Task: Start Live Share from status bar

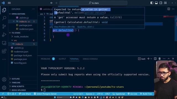Action: point(25,94)
